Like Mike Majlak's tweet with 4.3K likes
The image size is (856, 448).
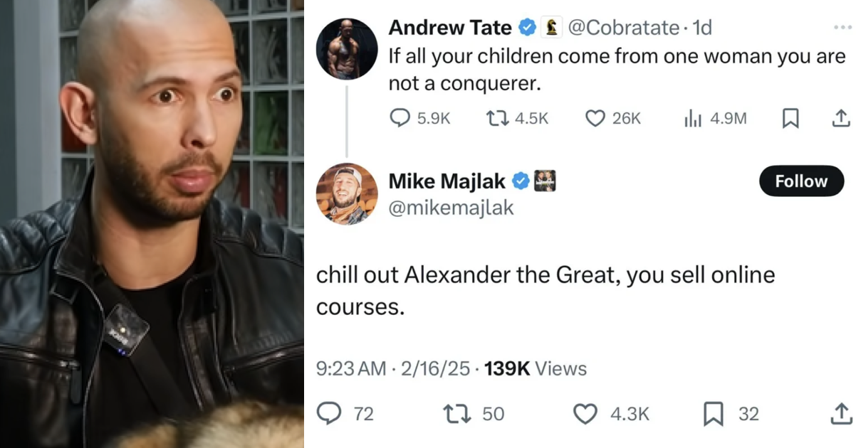click(585, 414)
